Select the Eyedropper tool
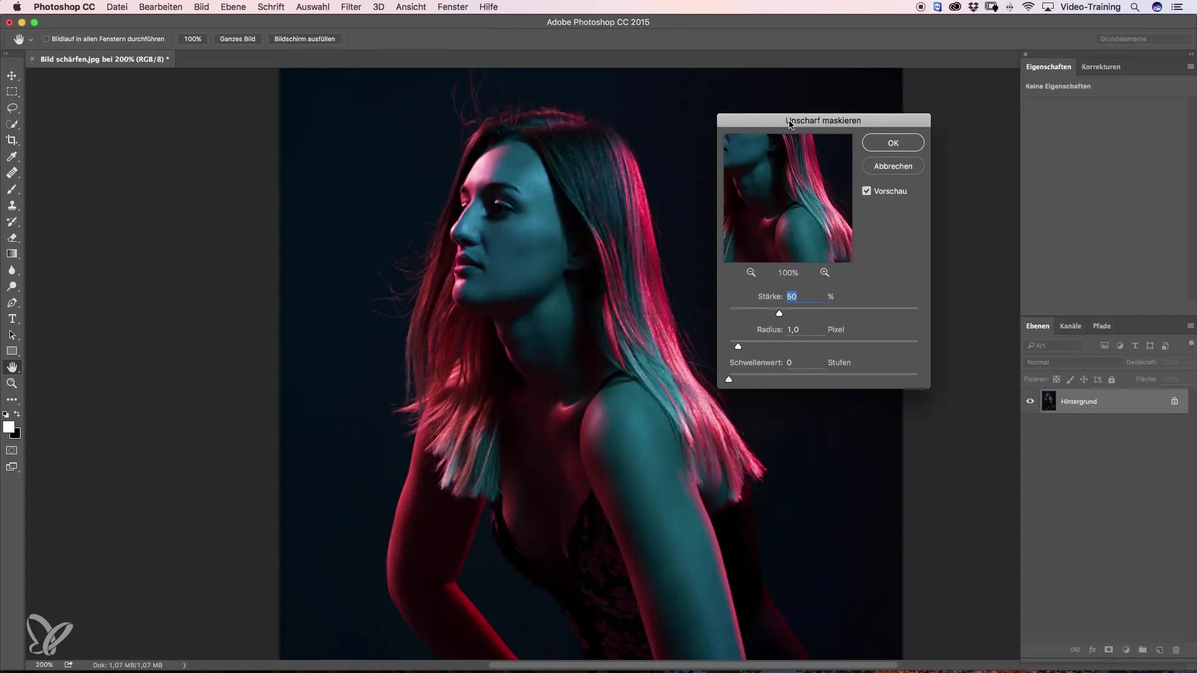 click(x=12, y=156)
